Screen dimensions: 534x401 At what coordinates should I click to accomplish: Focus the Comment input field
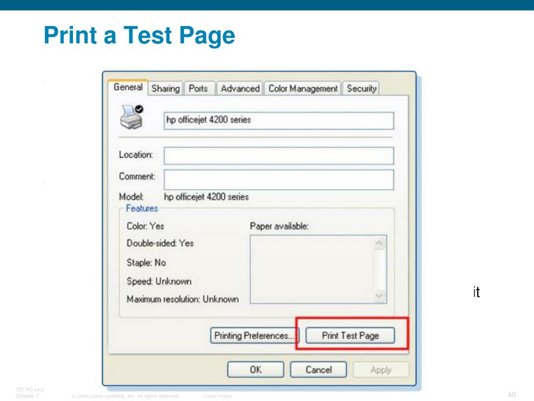(x=279, y=180)
